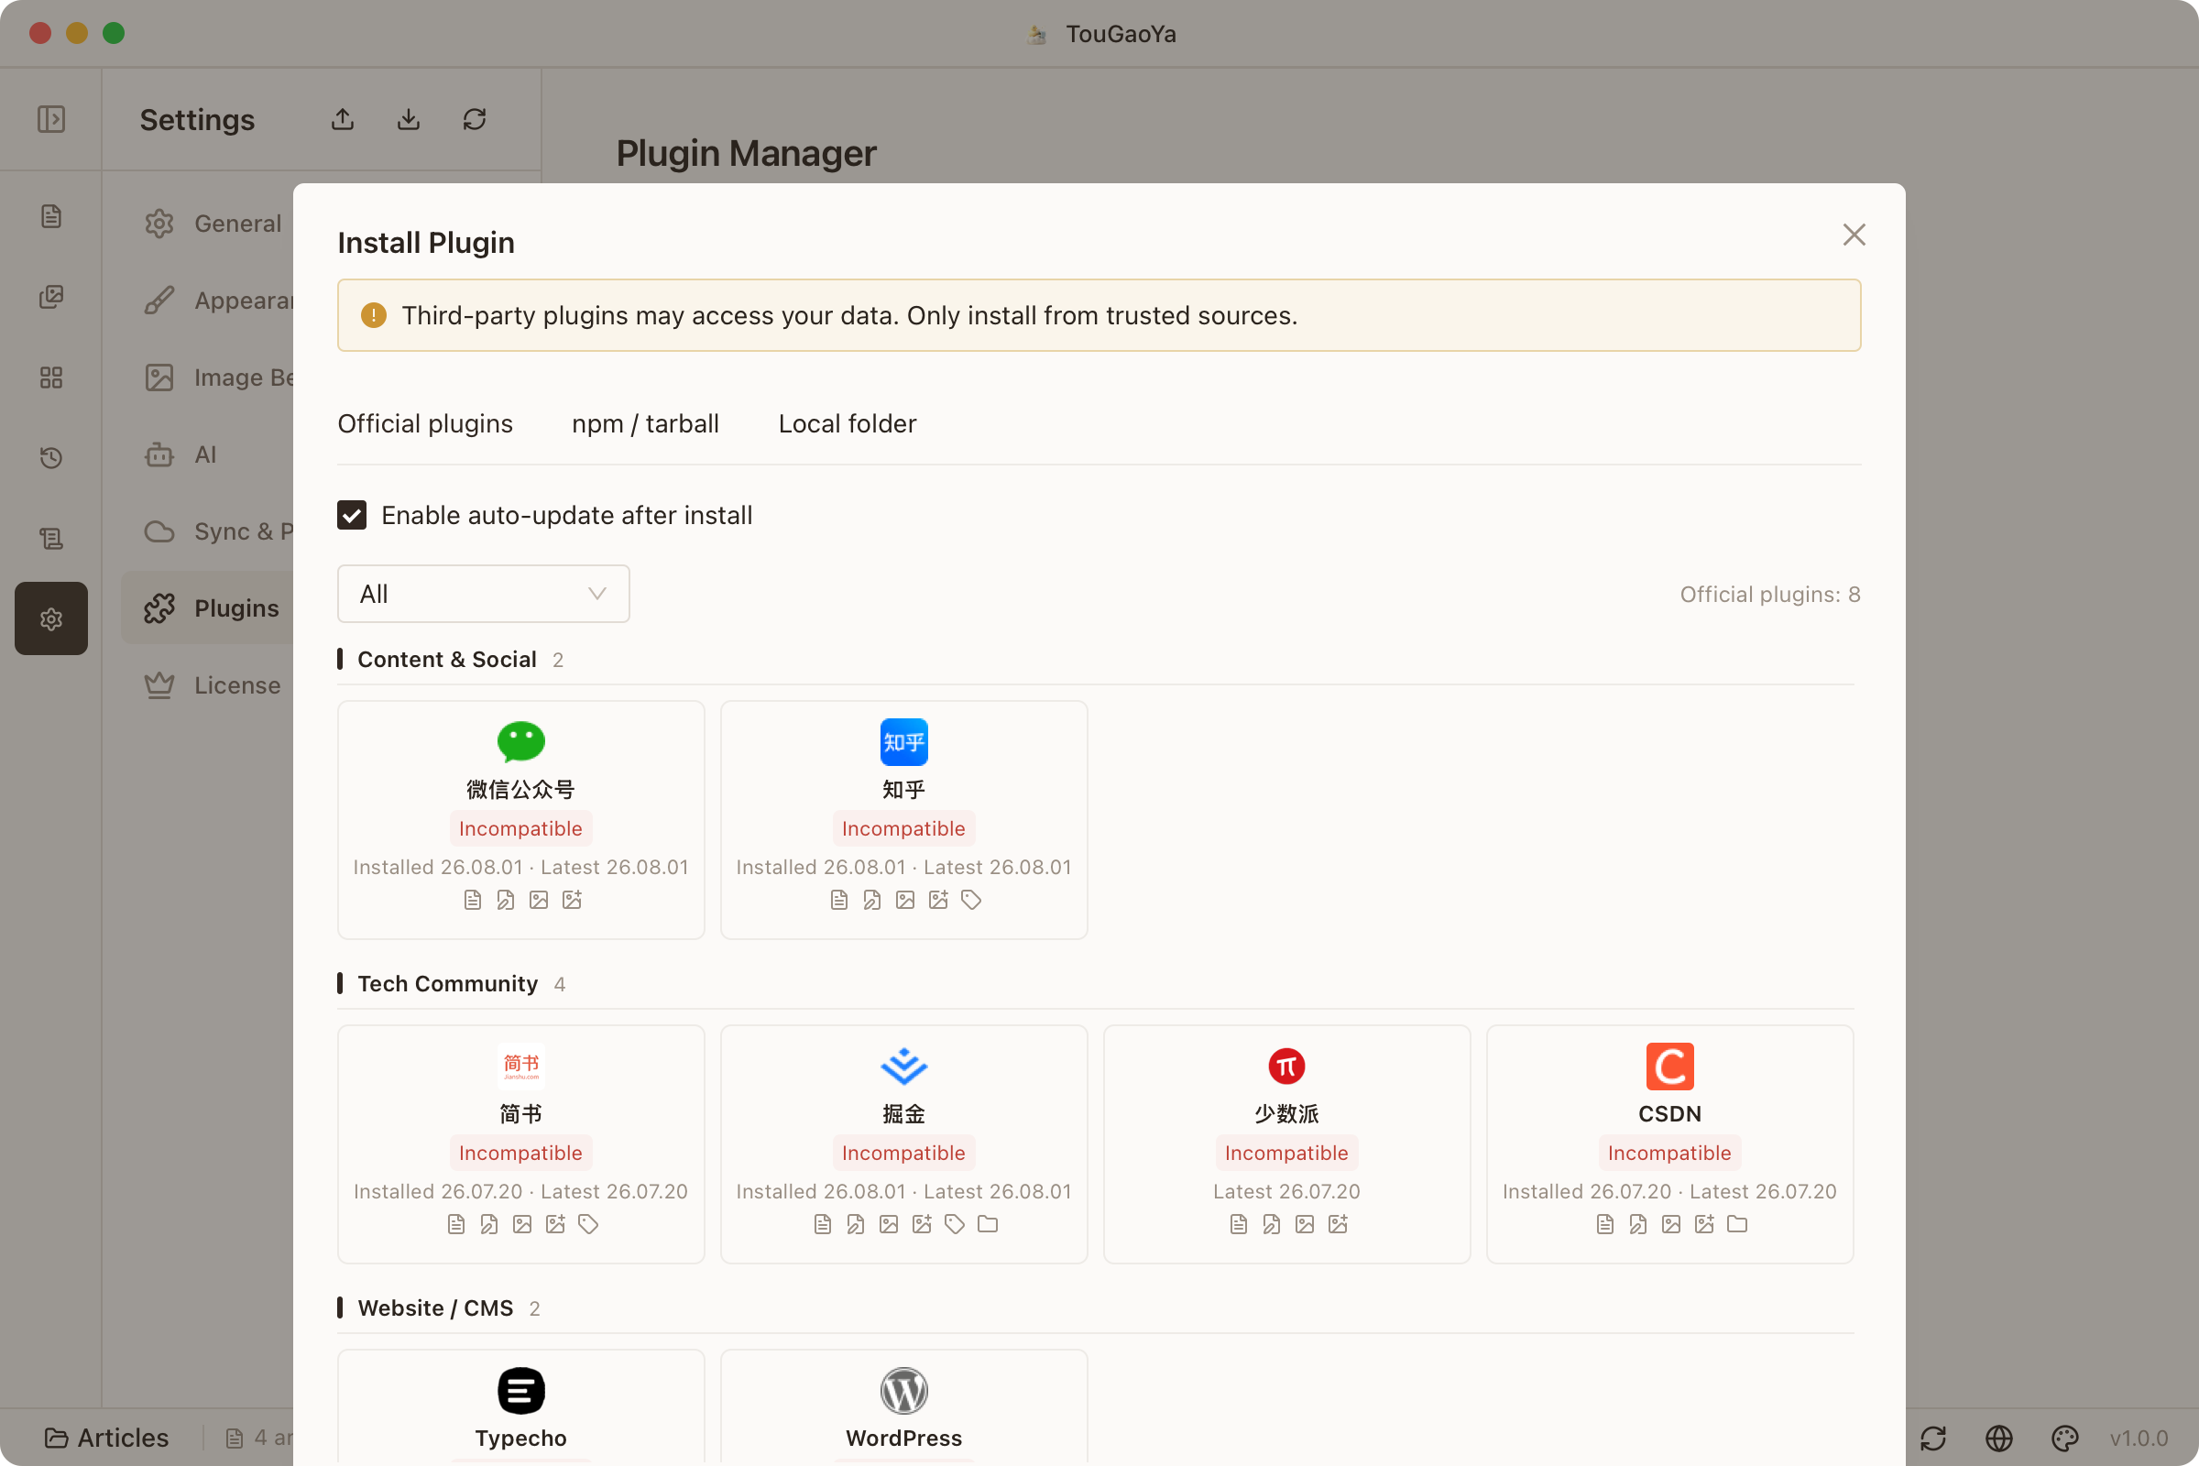
Task: Switch to npm / tarball tab
Action: click(645, 423)
